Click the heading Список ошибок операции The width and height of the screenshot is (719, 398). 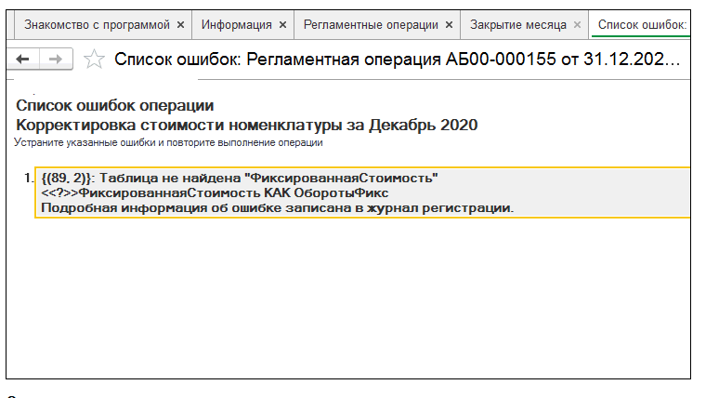[115, 106]
